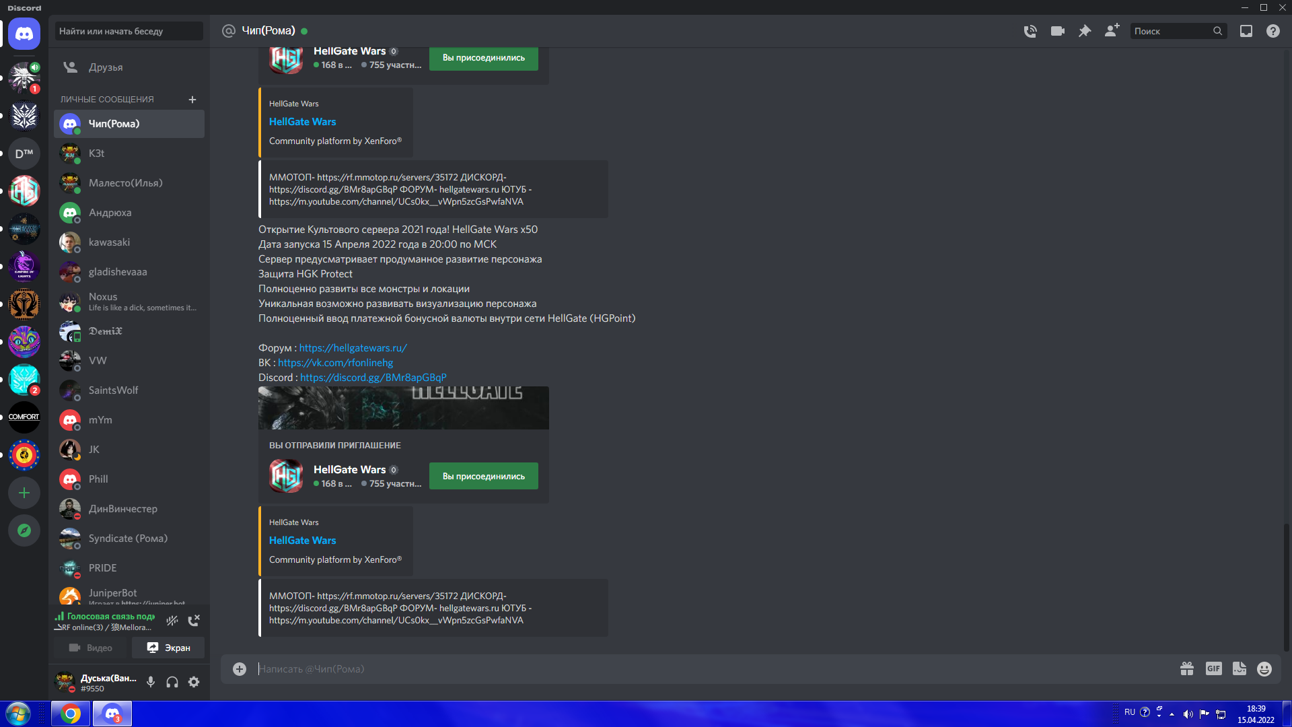This screenshot has width=1292, height=727.
Task: Open Discord help
Action: (1273, 31)
